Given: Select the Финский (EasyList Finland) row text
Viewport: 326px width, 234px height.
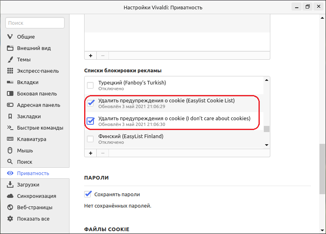Looking at the screenshot, I should pyautogui.click(x=131, y=136).
